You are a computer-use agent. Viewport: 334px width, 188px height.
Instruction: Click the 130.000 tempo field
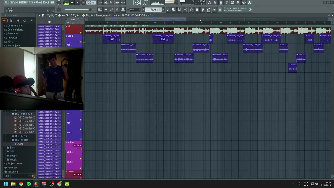pyautogui.click(x=91, y=3)
